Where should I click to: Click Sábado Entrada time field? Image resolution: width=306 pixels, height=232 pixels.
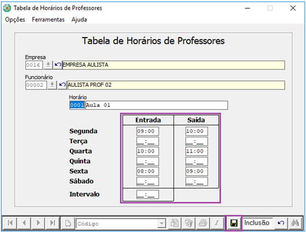click(x=148, y=181)
